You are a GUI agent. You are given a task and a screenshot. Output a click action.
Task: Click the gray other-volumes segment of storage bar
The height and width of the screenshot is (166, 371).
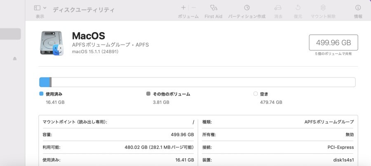click(51, 82)
